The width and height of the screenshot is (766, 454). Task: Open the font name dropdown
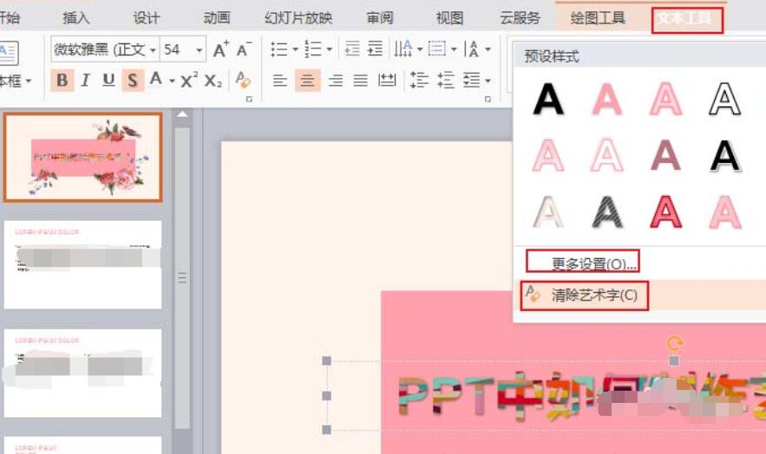point(153,50)
